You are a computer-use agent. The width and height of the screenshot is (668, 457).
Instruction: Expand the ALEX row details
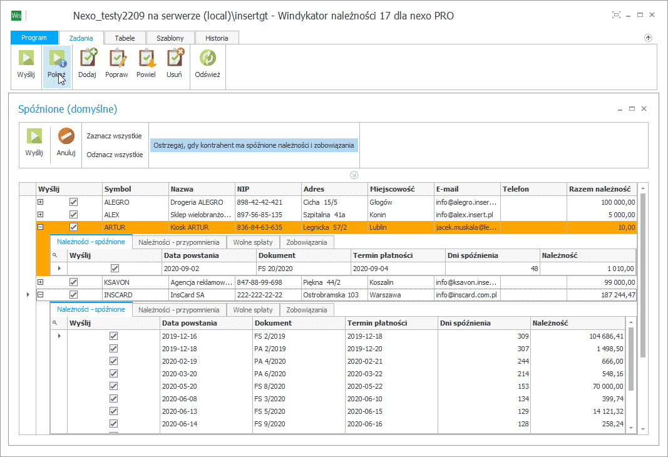(x=41, y=215)
